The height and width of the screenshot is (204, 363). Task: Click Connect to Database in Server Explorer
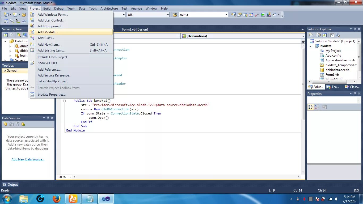tap(19, 35)
